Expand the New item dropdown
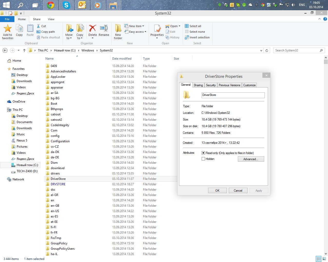Screen dimensions: 328x262 [x=143, y=26]
